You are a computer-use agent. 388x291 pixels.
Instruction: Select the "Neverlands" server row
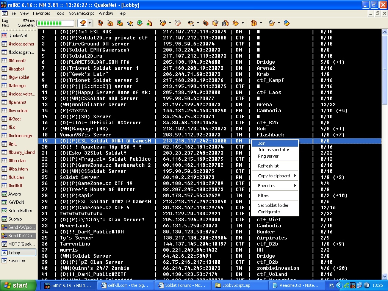(210, 226)
